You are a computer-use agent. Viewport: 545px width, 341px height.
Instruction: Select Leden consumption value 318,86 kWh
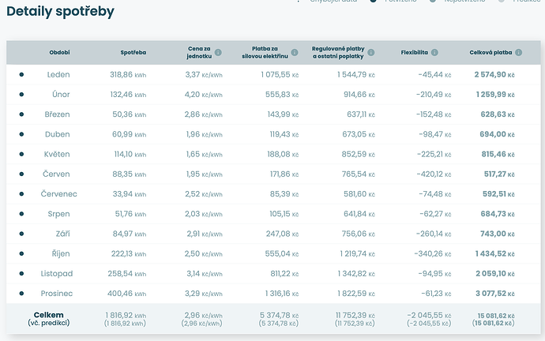point(128,74)
